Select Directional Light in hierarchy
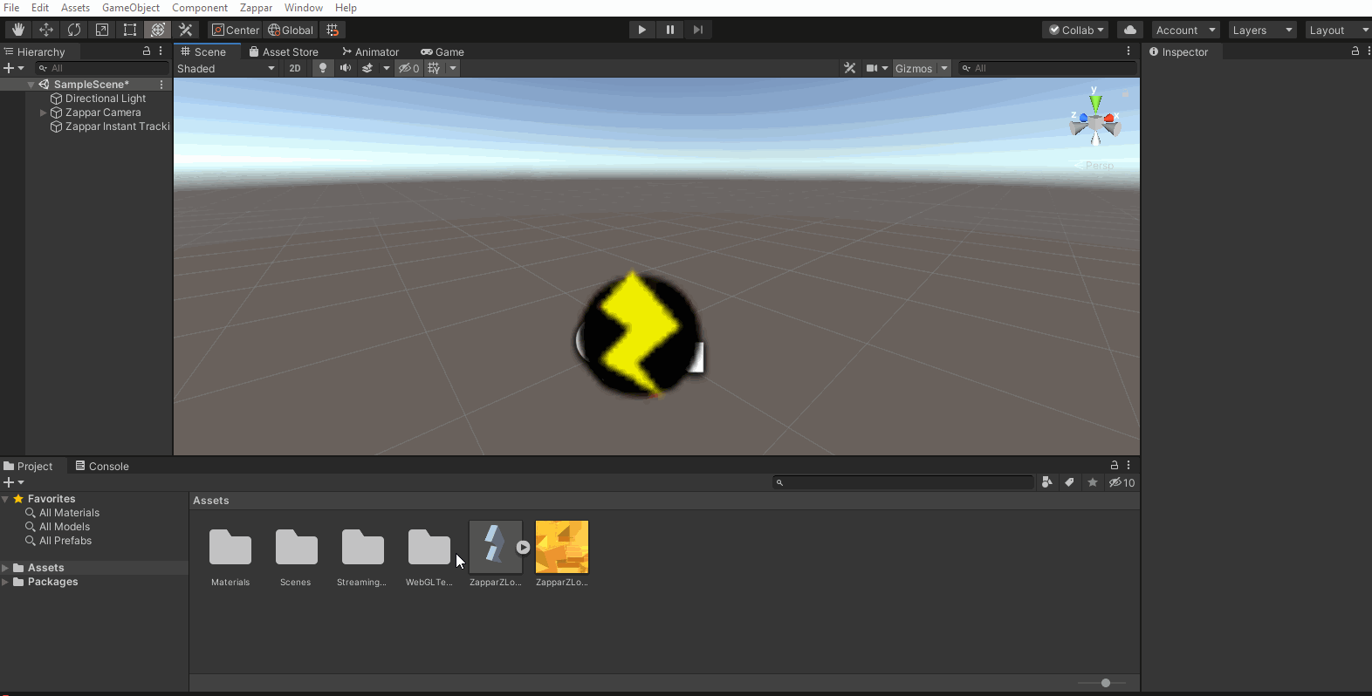1372x696 pixels. pos(105,99)
